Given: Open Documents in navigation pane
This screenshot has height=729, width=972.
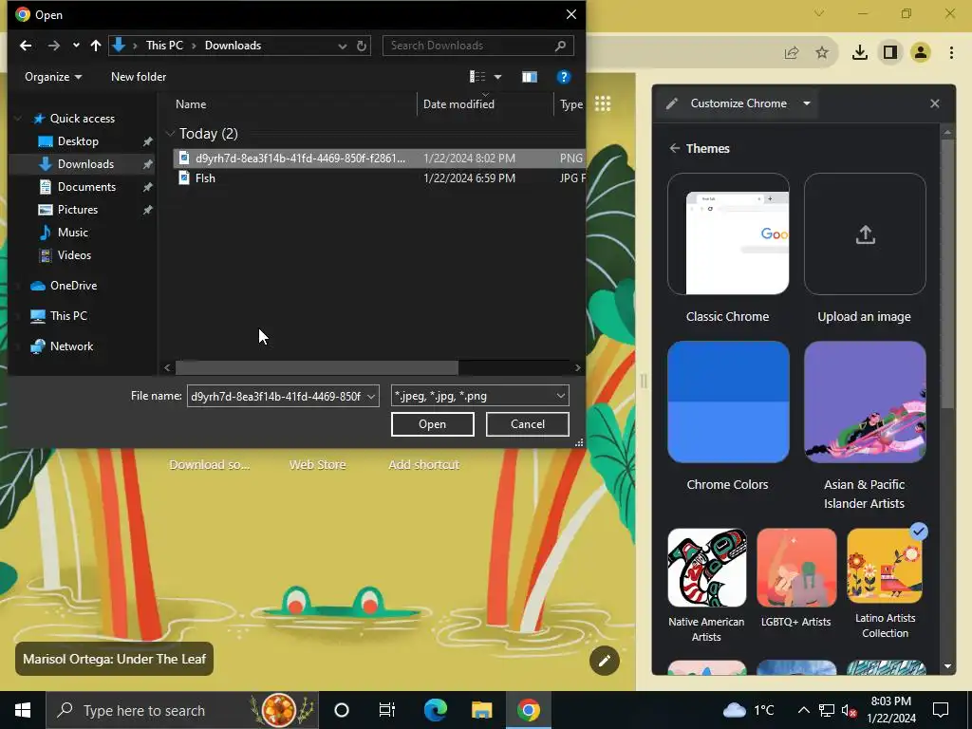Looking at the screenshot, I should click(x=86, y=187).
